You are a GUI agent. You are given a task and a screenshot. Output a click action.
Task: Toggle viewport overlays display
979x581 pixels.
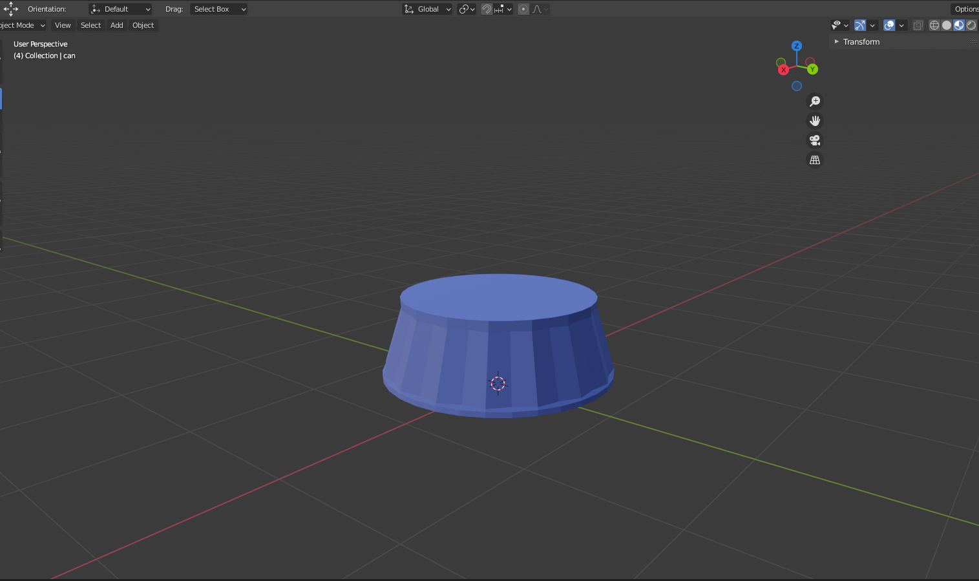coord(889,25)
